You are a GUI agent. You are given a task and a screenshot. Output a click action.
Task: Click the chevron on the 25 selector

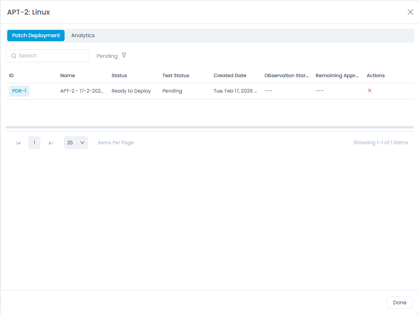point(82,142)
